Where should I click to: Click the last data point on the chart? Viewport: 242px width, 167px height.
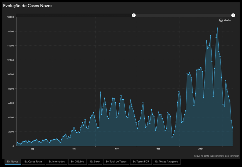(x=233, y=128)
